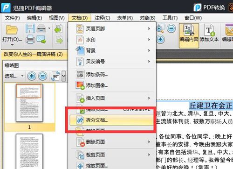Image resolution: width=233 pixels, height=169 pixels.
Task: Zoom out thumbnails with minus icon
Action: (43, 76)
